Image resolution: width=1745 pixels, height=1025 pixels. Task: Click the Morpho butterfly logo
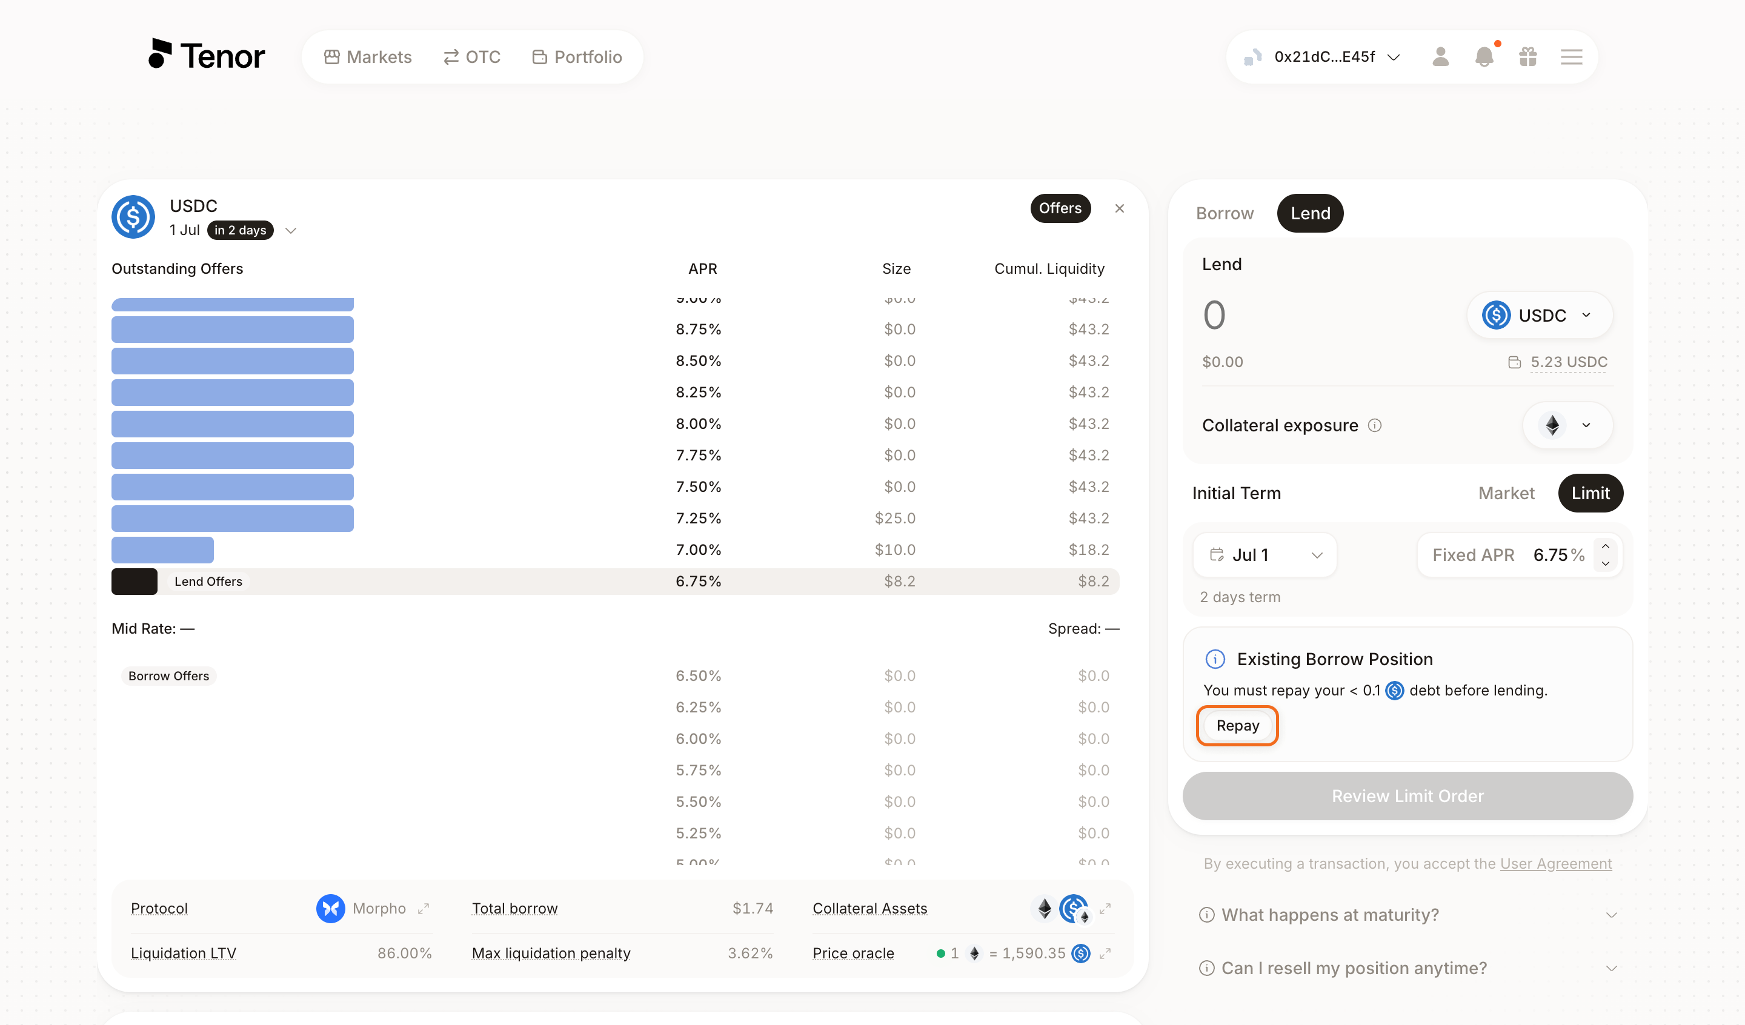pyautogui.click(x=330, y=908)
